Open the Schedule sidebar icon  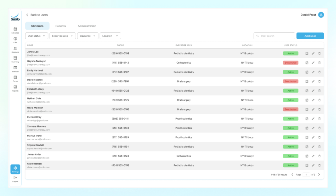(15, 30)
